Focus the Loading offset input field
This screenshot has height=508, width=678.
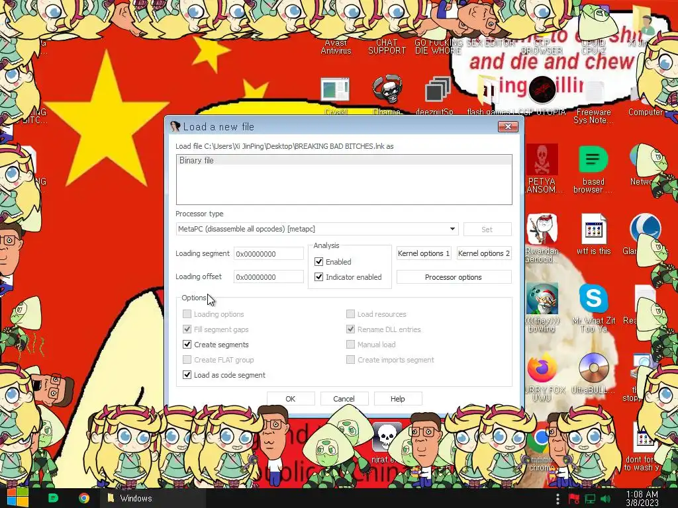[269, 277]
